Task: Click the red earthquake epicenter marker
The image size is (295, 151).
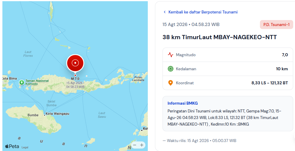Action: point(75,63)
